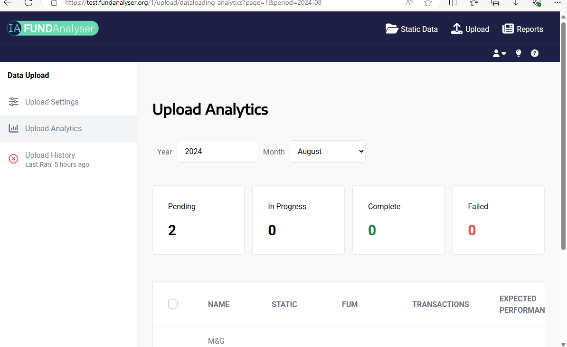Click the Upload Settings sliders icon
The image size is (567, 347).
click(14, 102)
